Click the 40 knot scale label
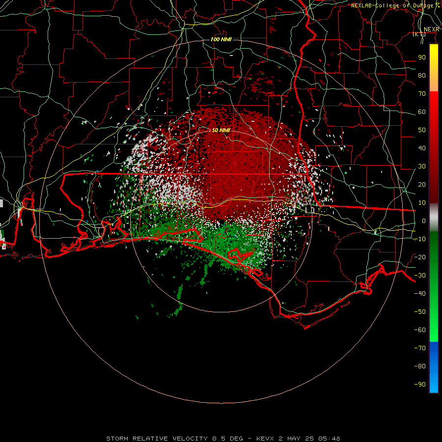The image size is (442, 442). click(422, 148)
